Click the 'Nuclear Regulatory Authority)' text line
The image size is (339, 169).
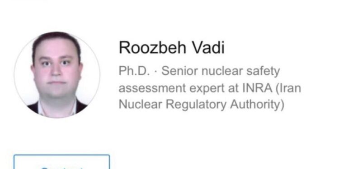202,105
